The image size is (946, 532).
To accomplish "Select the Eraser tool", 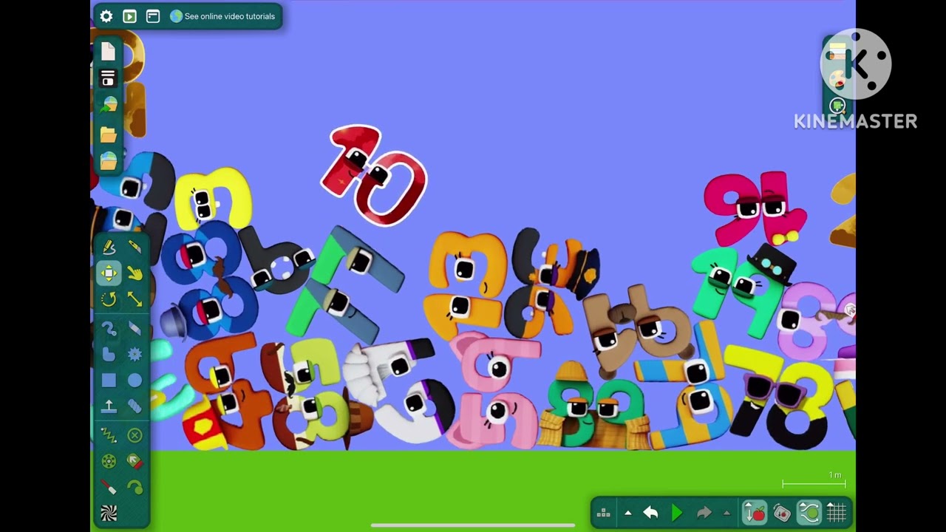I will click(135, 328).
